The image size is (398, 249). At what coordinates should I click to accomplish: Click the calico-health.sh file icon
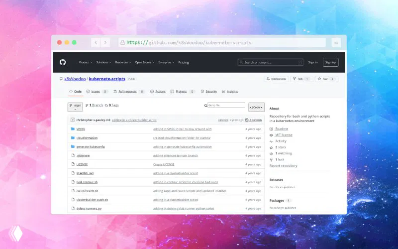(x=73, y=191)
